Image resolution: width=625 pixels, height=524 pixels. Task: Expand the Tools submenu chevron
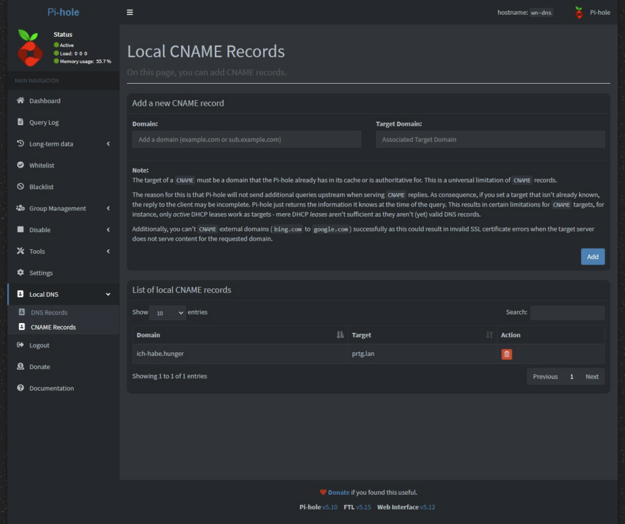click(108, 251)
